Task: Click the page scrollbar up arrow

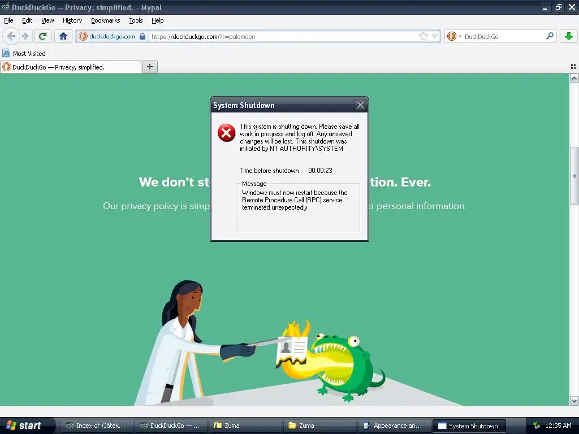Action: pyautogui.click(x=574, y=78)
